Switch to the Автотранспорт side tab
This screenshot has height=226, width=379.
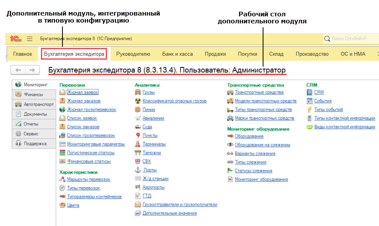(34, 104)
